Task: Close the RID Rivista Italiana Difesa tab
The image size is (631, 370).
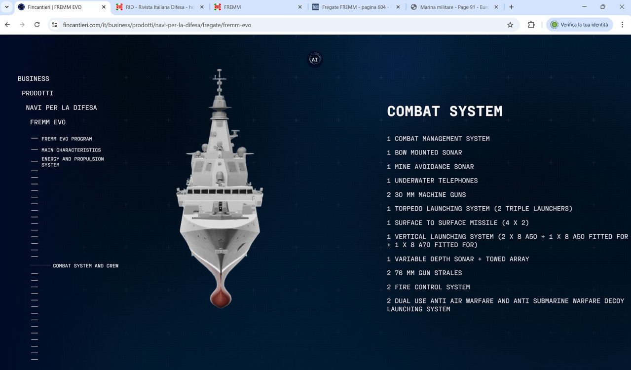Action: click(202, 7)
